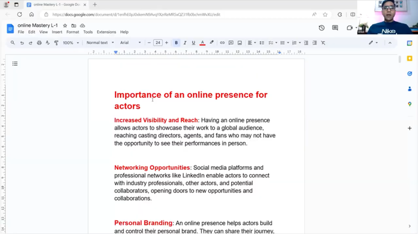Click the clear formatting icon

pos(323,43)
